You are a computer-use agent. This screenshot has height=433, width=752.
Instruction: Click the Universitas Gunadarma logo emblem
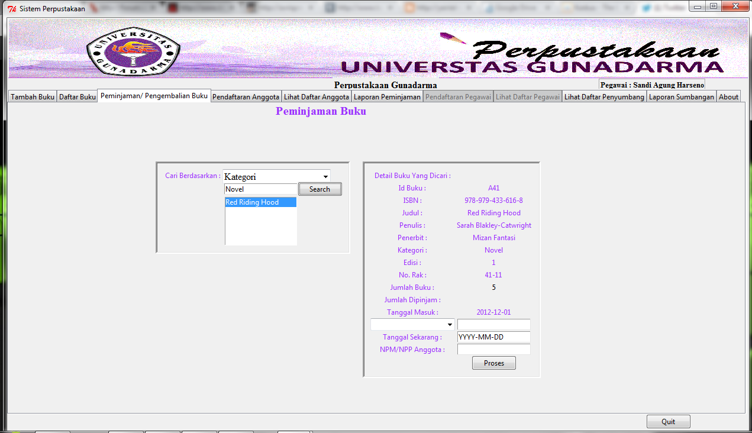coord(133,51)
